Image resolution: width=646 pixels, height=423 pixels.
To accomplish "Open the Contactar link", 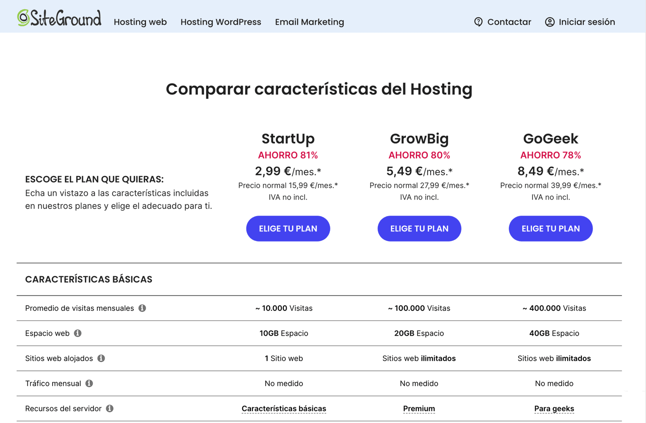I will click(509, 22).
